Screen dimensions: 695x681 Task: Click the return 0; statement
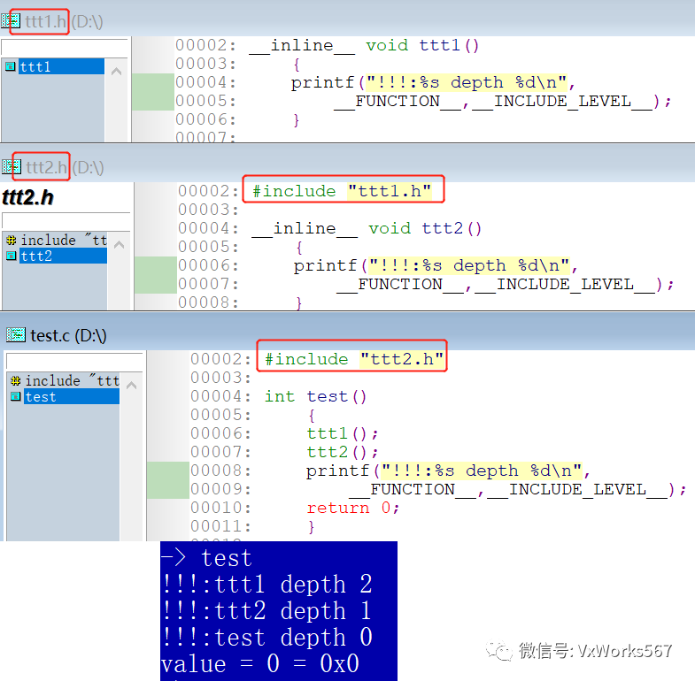(353, 508)
